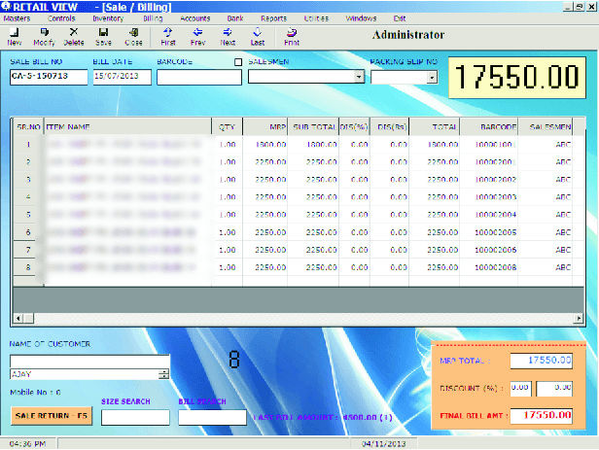Open the Accounts menu
This screenshot has height=450, width=599.
click(x=194, y=18)
